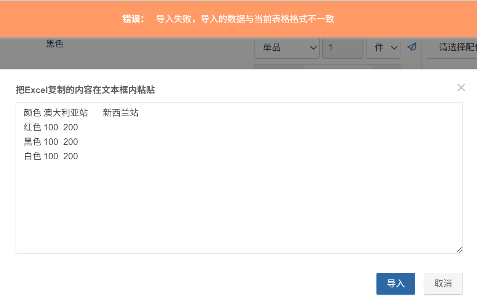Click the textarea resize handle at its corner

pos(459,250)
